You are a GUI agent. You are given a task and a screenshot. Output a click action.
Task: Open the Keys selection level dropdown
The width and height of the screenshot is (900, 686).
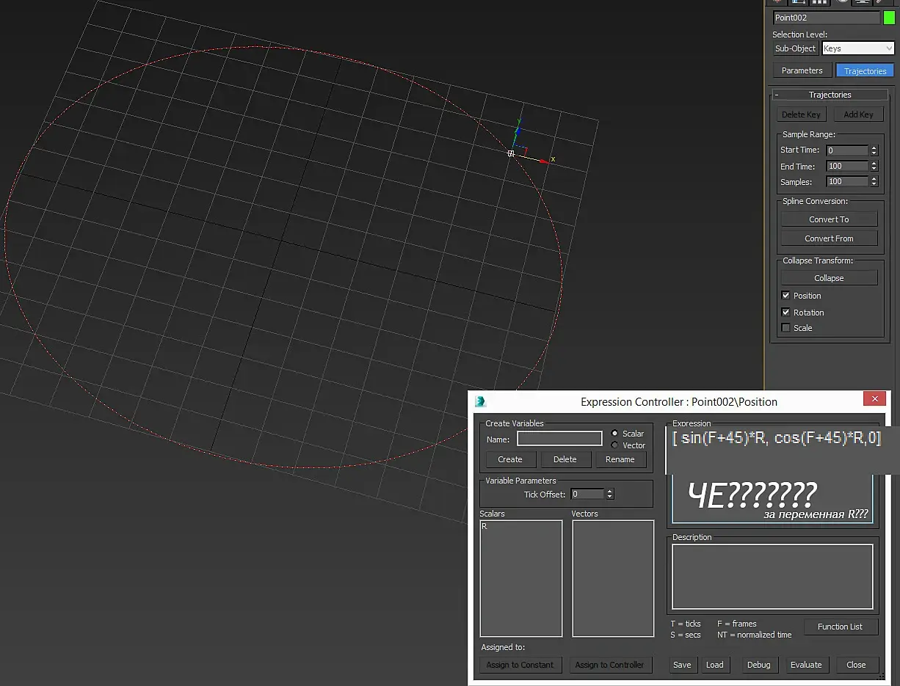pyautogui.click(x=857, y=48)
